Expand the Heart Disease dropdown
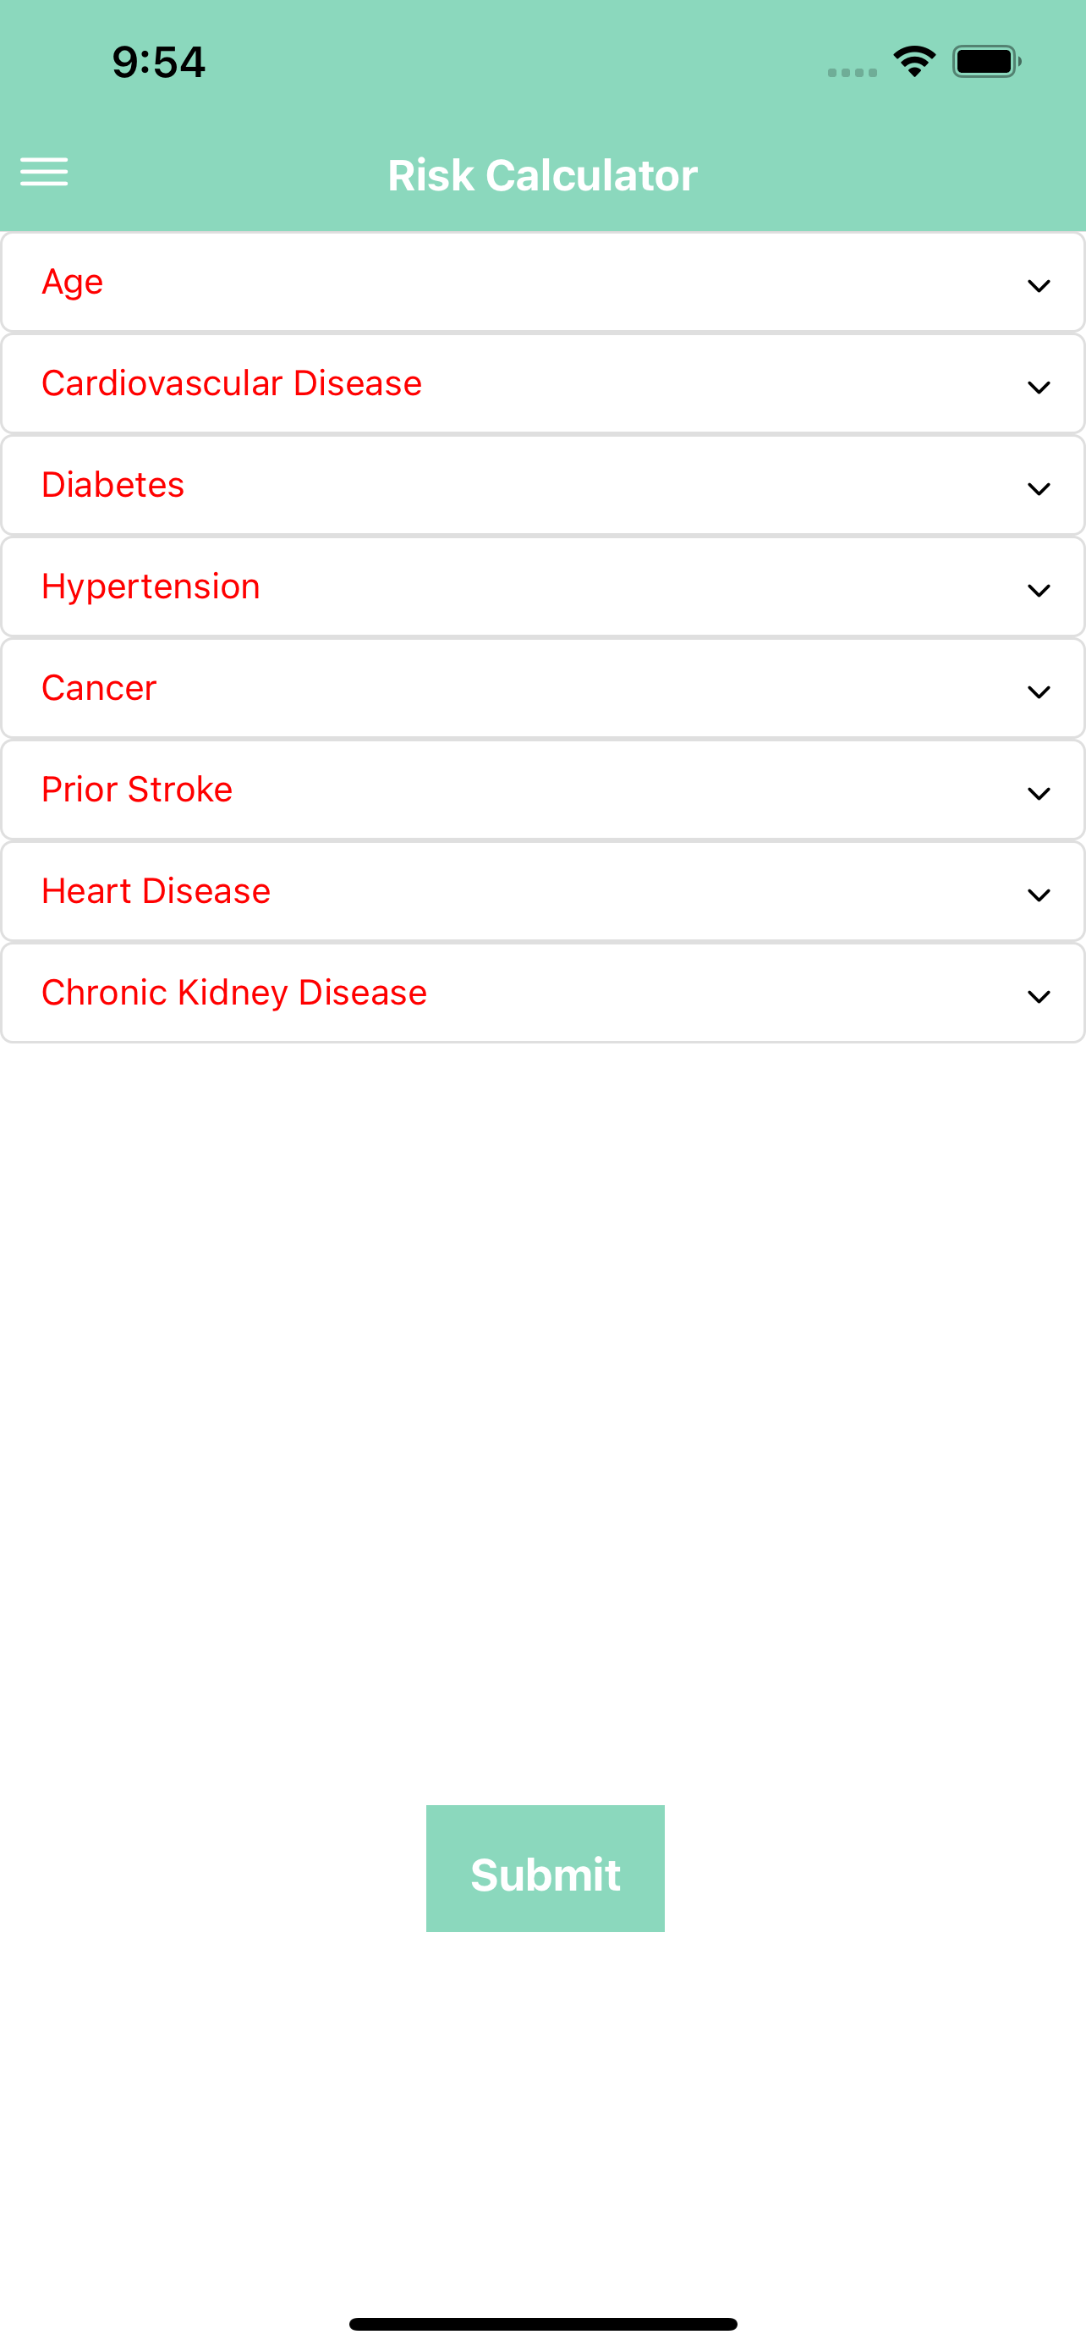This screenshot has width=1086, height=2351. [1039, 895]
